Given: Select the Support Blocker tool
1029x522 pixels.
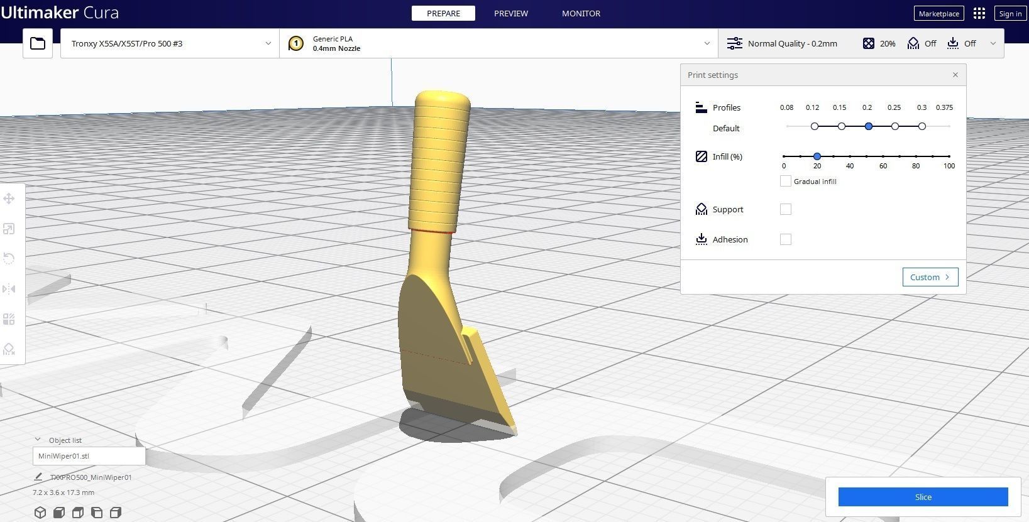Looking at the screenshot, I should click(9, 349).
